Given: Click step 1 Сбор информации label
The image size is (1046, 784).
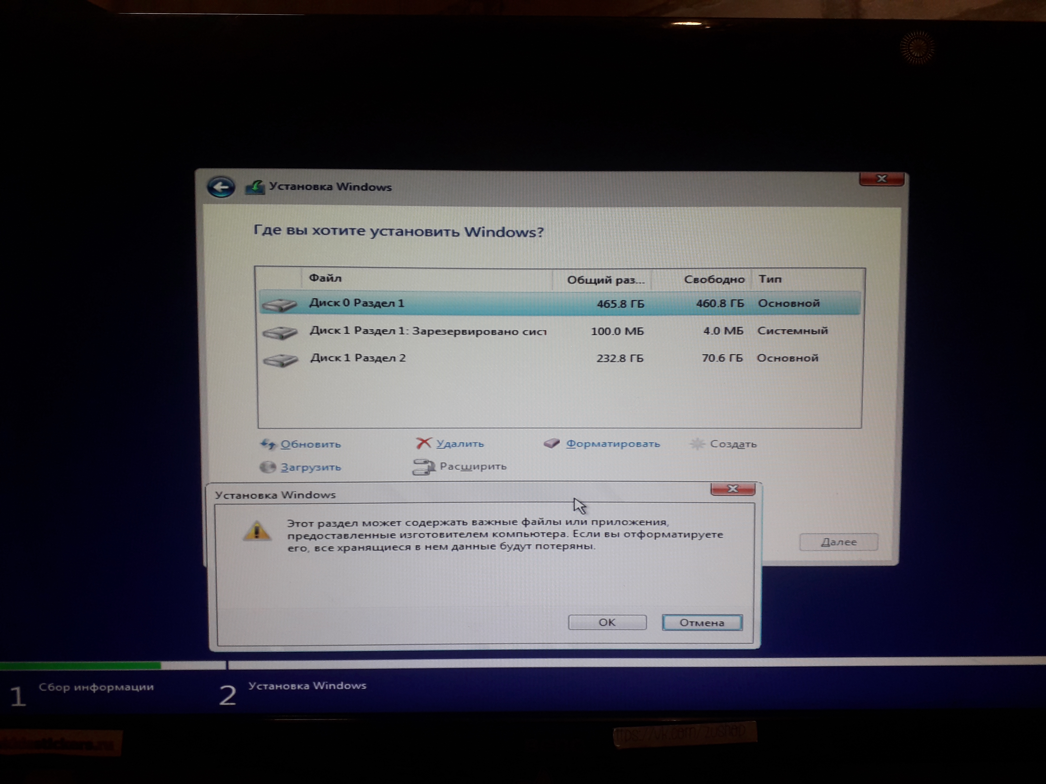Looking at the screenshot, I should (97, 687).
